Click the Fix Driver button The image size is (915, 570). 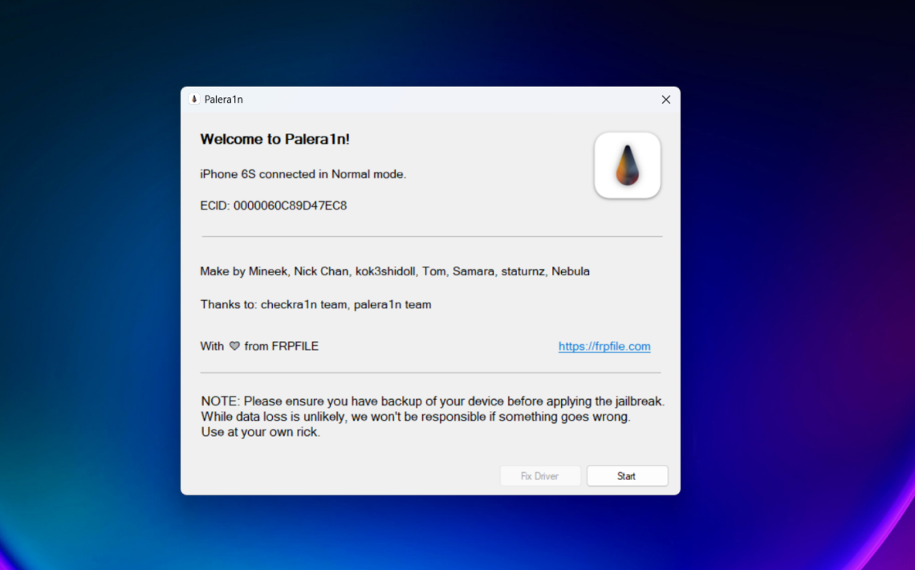tap(540, 476)
